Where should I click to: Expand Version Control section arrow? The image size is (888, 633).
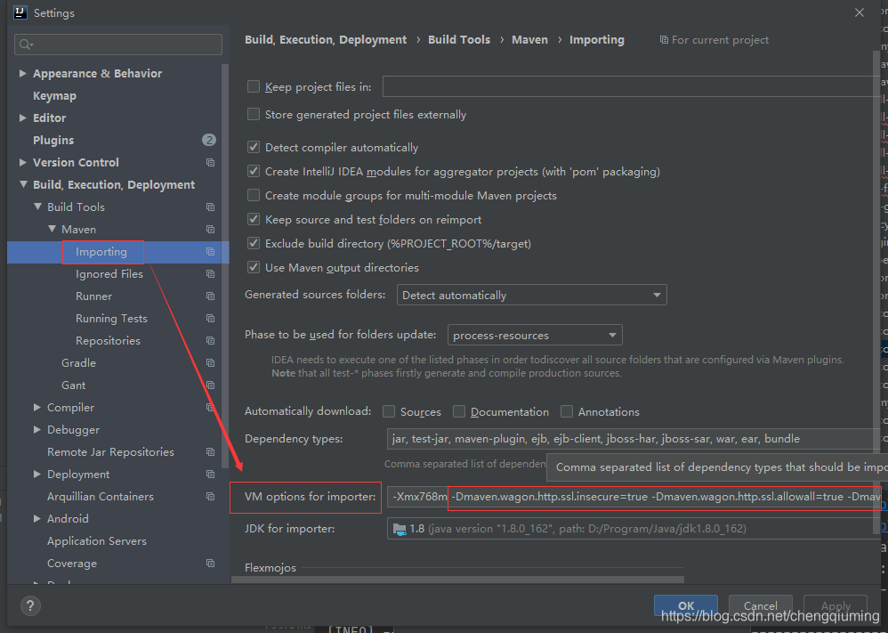coord(22,162)
